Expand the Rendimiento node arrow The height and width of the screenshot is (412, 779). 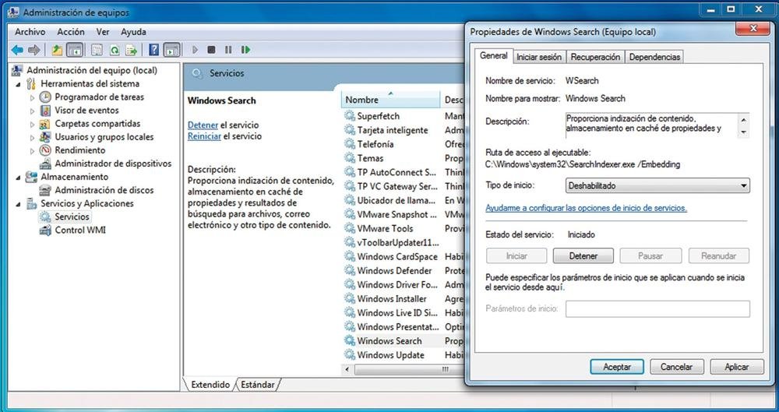click(x=33, y=150)
